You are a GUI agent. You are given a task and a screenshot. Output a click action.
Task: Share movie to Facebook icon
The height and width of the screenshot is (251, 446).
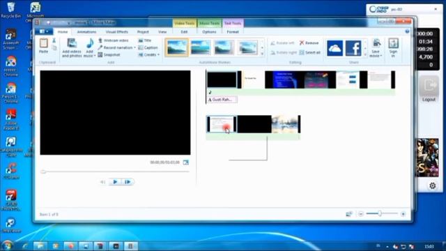click(x=353, y=48)
